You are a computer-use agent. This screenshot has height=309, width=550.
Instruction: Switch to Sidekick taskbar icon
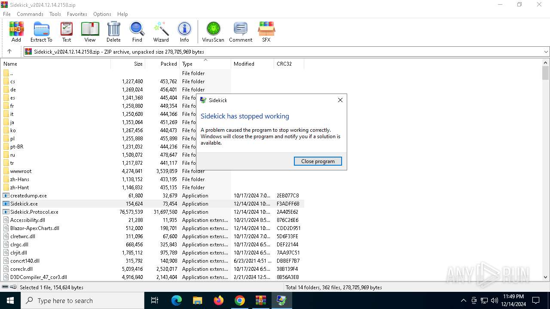pos(282,300)
